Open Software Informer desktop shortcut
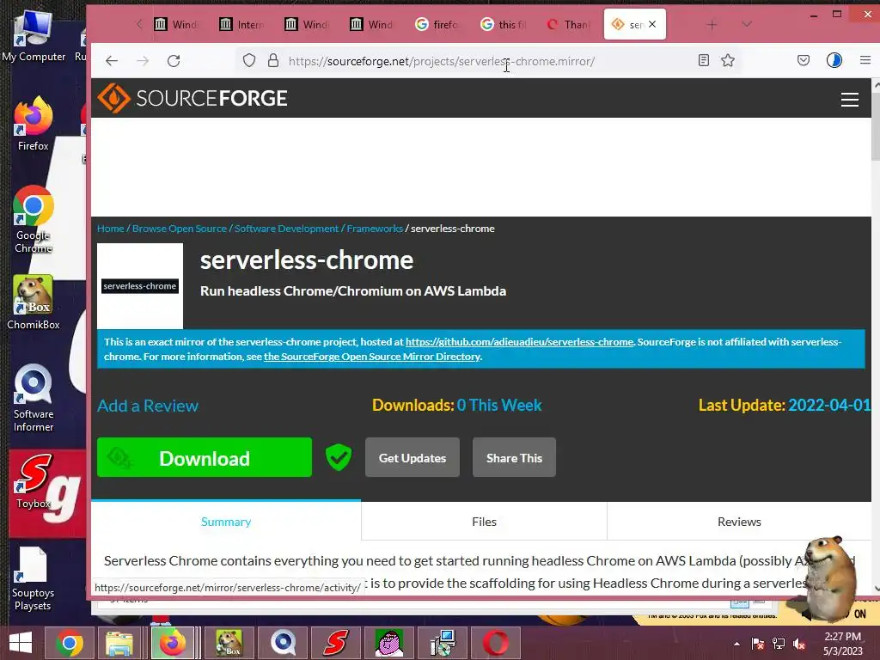 pyautogui.click(x=34, y=398)
